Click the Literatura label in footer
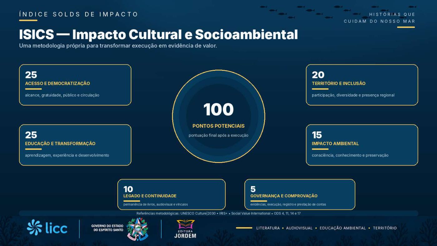 point(268,228)
